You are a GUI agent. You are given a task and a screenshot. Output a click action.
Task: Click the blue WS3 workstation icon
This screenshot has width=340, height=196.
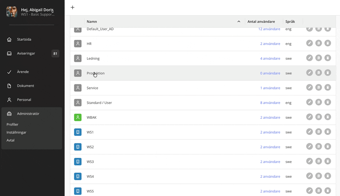point(78,162)
